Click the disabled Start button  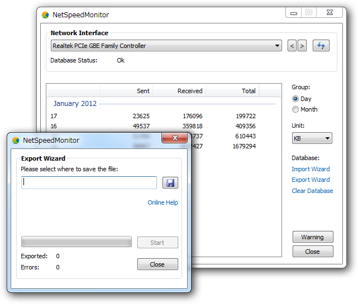[157, 243]
